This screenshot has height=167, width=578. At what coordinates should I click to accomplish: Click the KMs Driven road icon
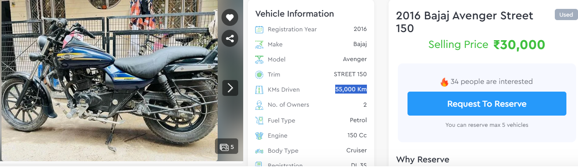click(259, 90)
